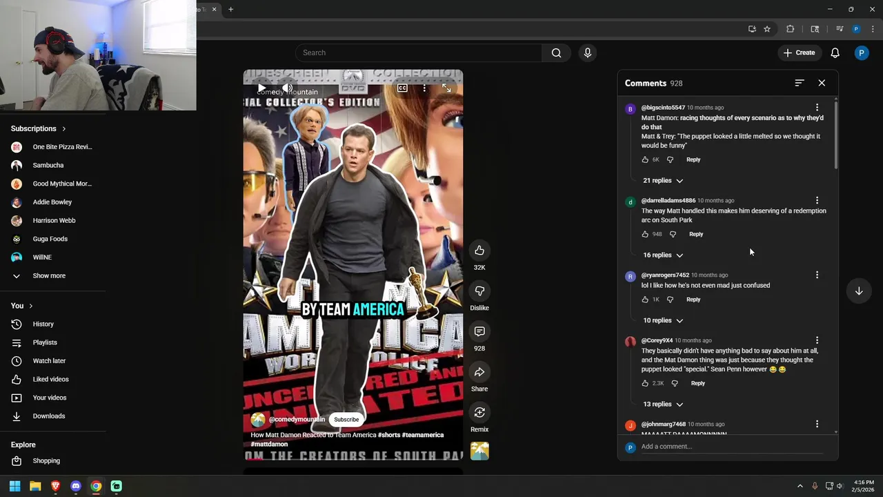This screenshot has width=883, height=497.
Task: Open Guga Foods channel in sidebar
Action: click(53, 239)
